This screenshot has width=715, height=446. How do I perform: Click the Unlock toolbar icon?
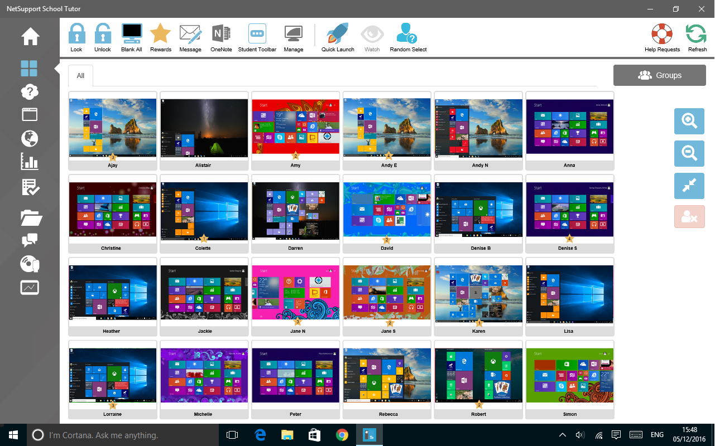[103, 35]
